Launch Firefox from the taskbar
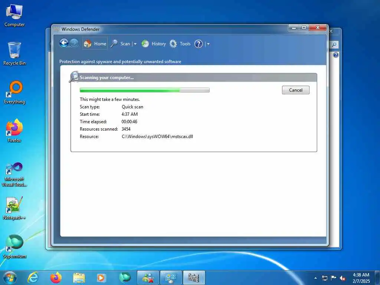The image size is (380, 285). pos(56,278)
